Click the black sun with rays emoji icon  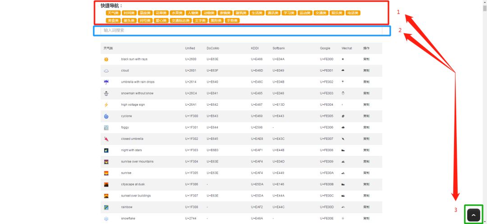106,59
